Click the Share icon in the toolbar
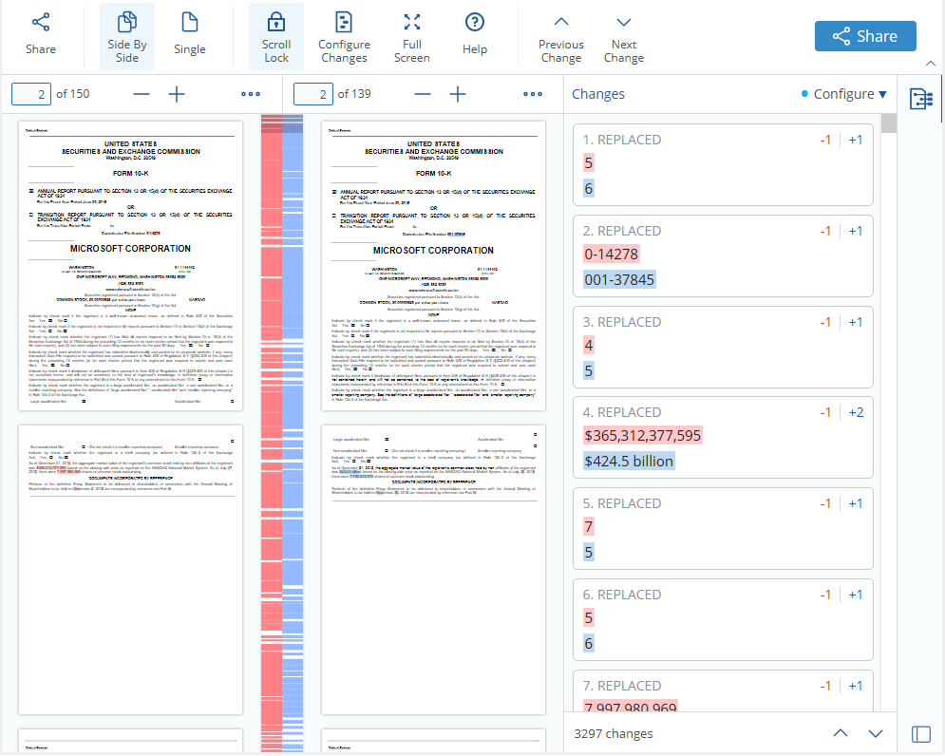Screen dimensions: 945x756 [41, 35]
